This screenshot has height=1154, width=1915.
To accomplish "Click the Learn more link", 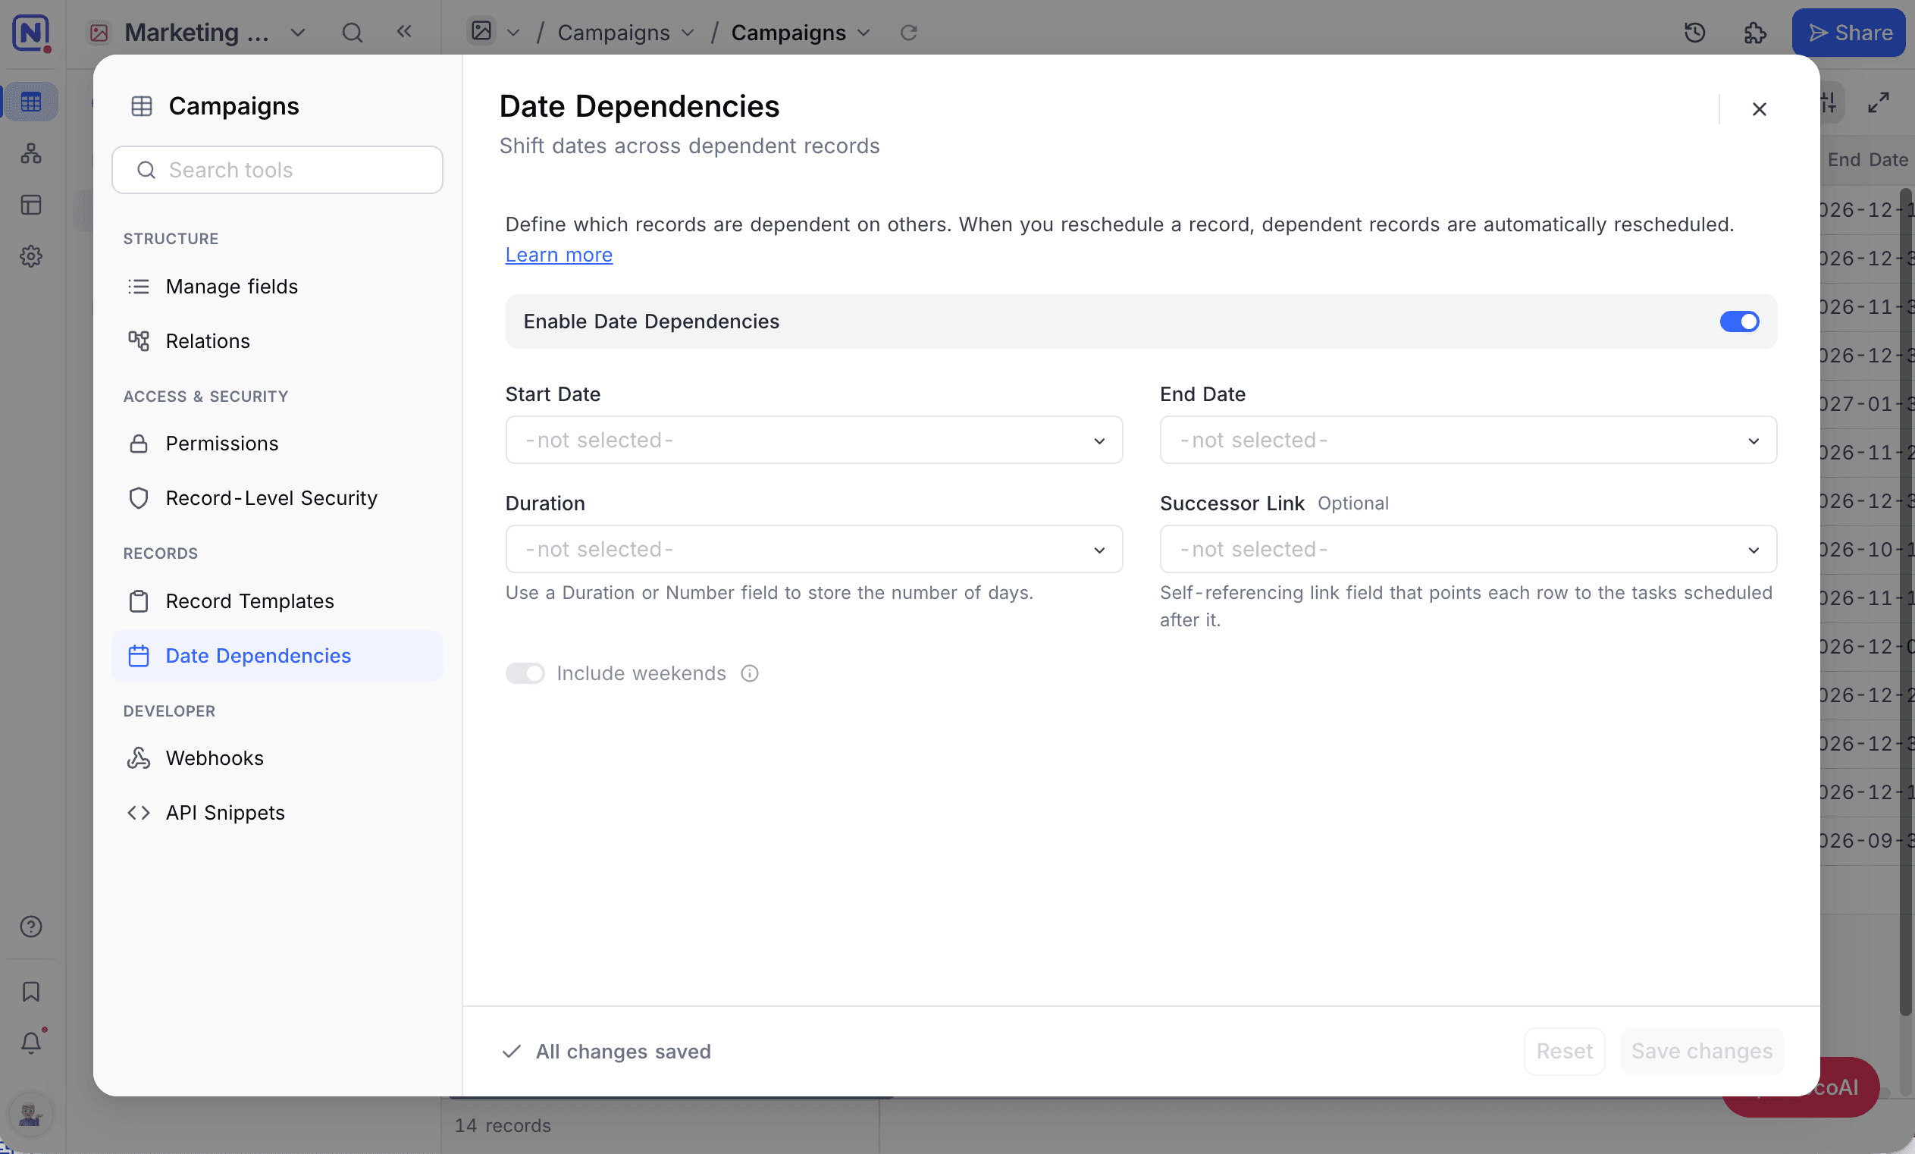I will point(559,255).
